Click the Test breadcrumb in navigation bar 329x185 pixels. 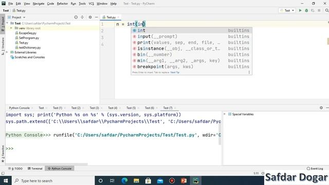click(x=6, y=10)
